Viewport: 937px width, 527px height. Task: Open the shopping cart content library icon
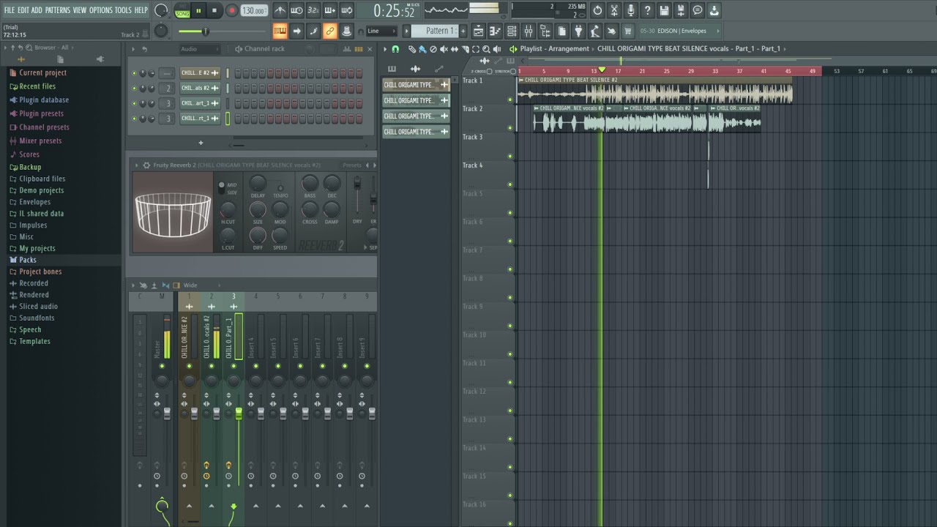pyautogui.click(x=628, y=31)
